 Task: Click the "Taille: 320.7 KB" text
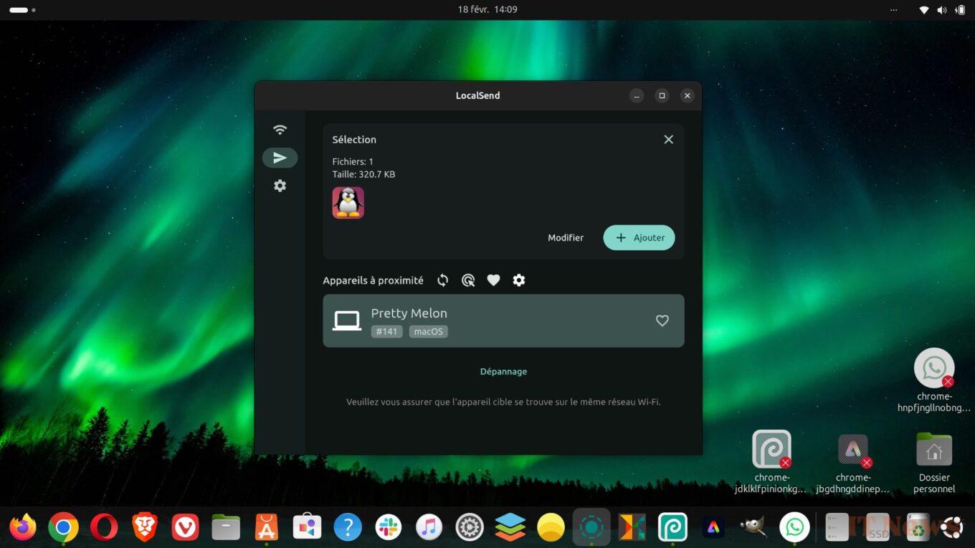pyautogui.click(x=363, y=175)
